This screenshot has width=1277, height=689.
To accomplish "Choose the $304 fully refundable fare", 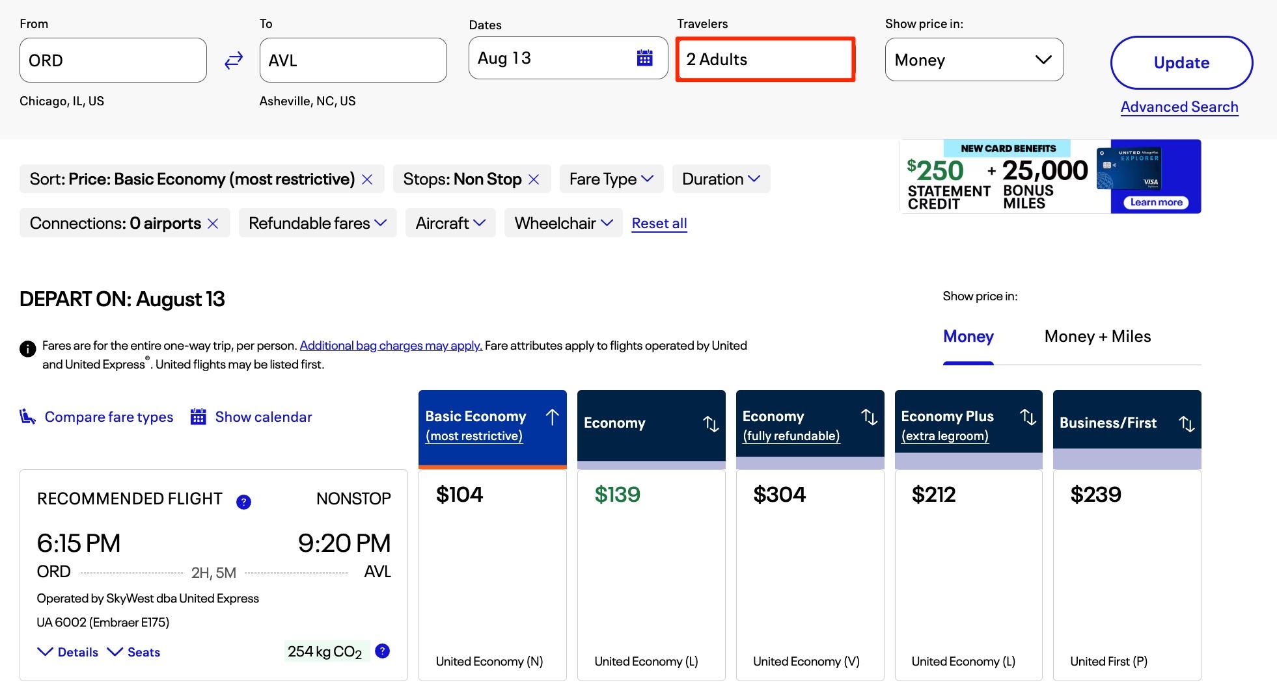I will click(x=810, y=575).
